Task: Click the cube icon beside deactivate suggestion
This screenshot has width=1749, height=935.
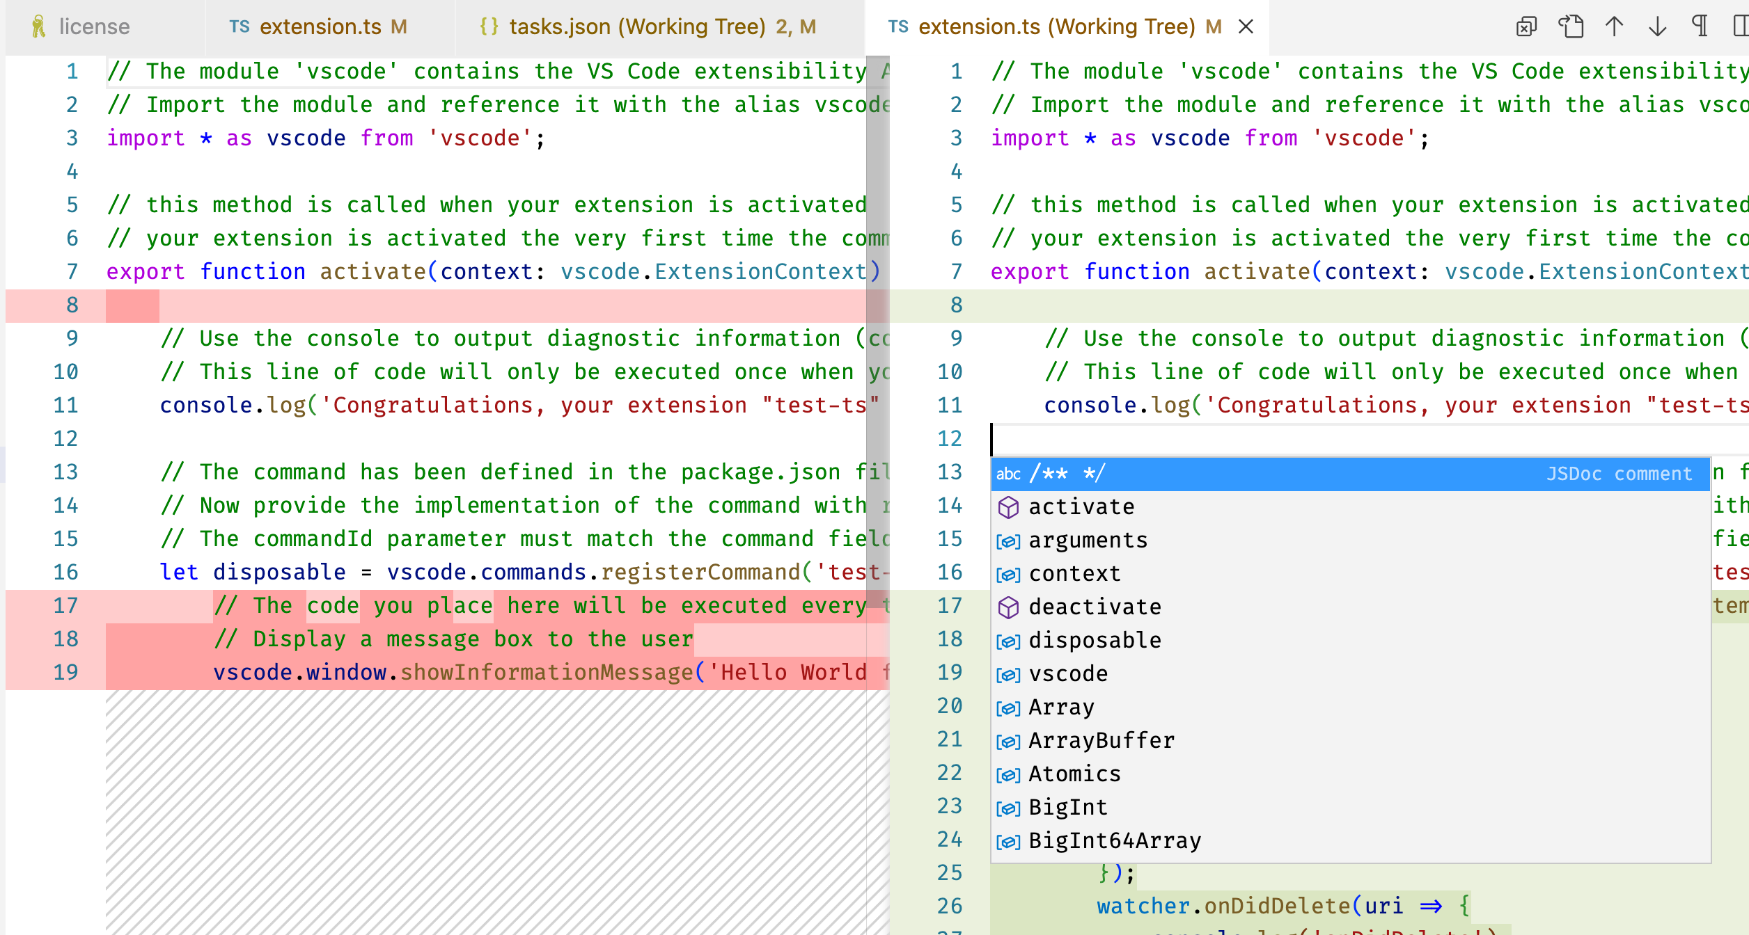Action: (x=1007, y=606)
